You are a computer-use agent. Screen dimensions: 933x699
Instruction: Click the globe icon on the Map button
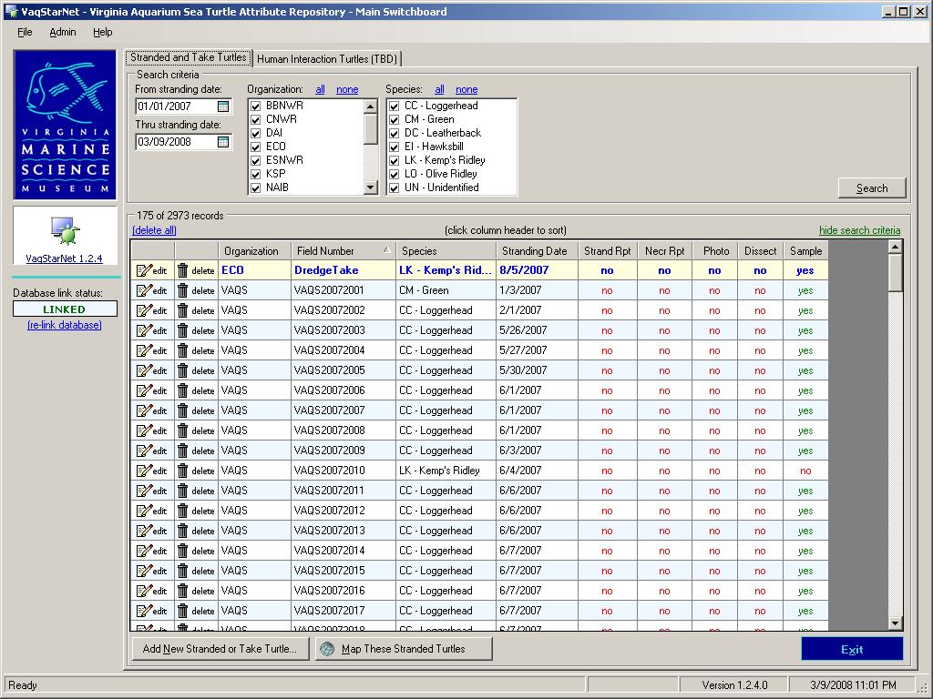(327, 649)
